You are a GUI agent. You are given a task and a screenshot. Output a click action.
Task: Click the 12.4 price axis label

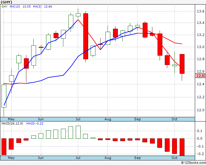[201, 84]
